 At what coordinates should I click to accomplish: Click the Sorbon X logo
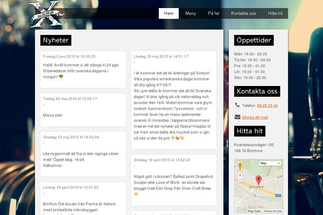pos(47,14)
